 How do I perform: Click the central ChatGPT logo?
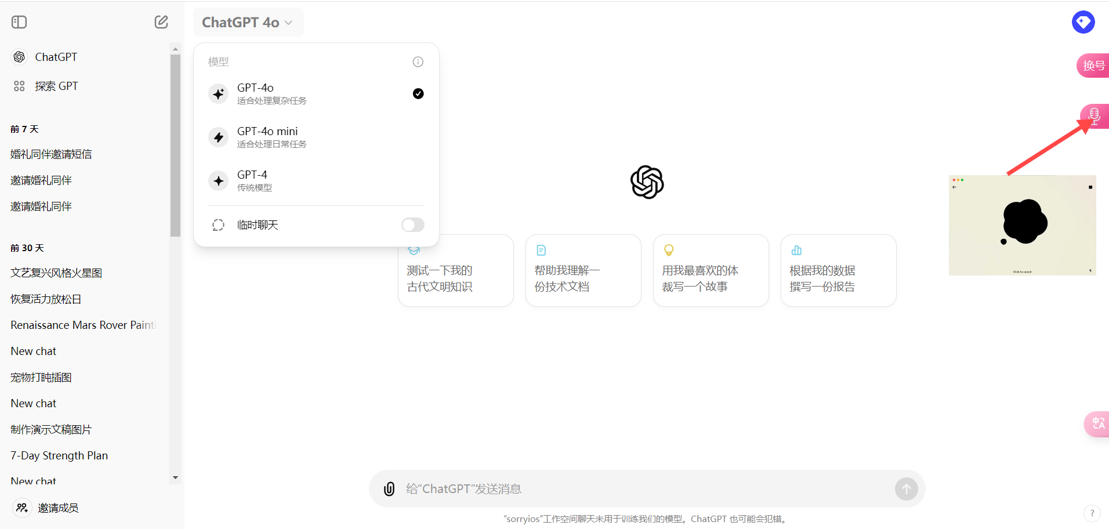647,182
